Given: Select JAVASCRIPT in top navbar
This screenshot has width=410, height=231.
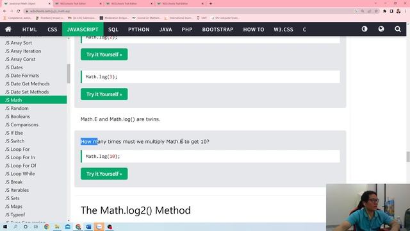Looking at the screenshot, I should (x=83, y=30).
